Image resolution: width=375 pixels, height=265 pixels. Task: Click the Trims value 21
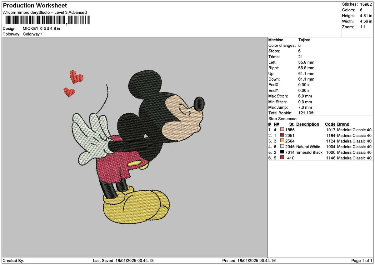point(301,57)
